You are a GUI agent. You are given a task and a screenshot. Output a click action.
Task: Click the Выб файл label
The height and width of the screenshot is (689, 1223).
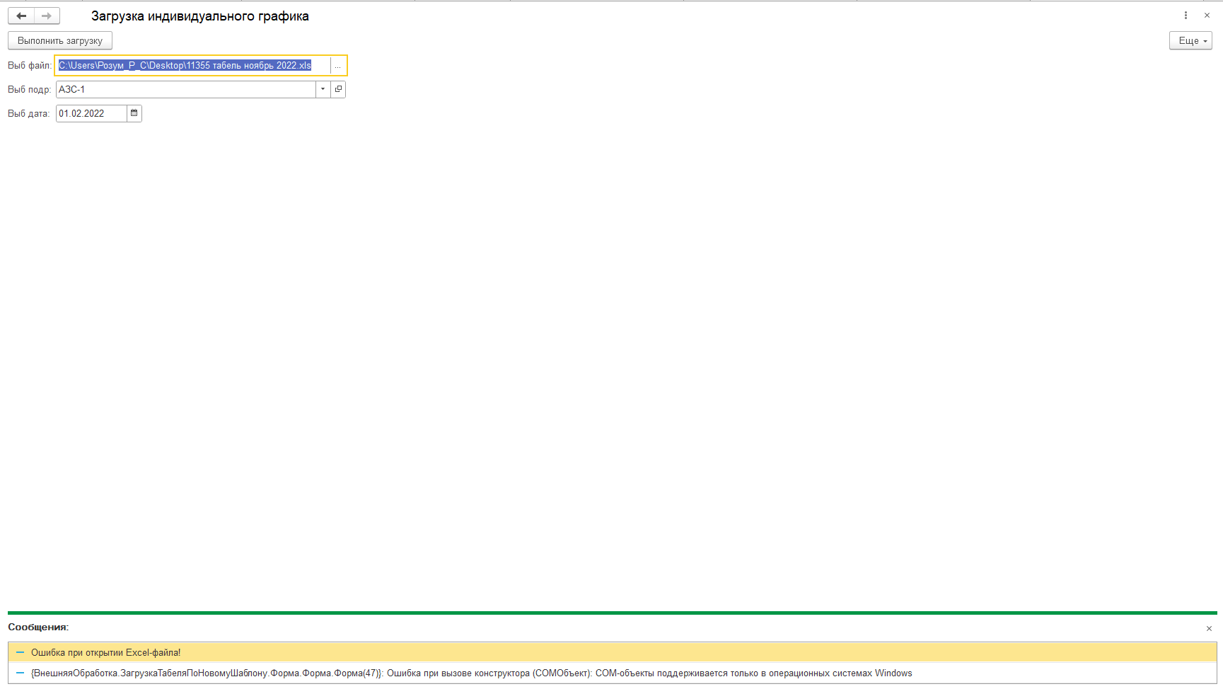point(30,65)
